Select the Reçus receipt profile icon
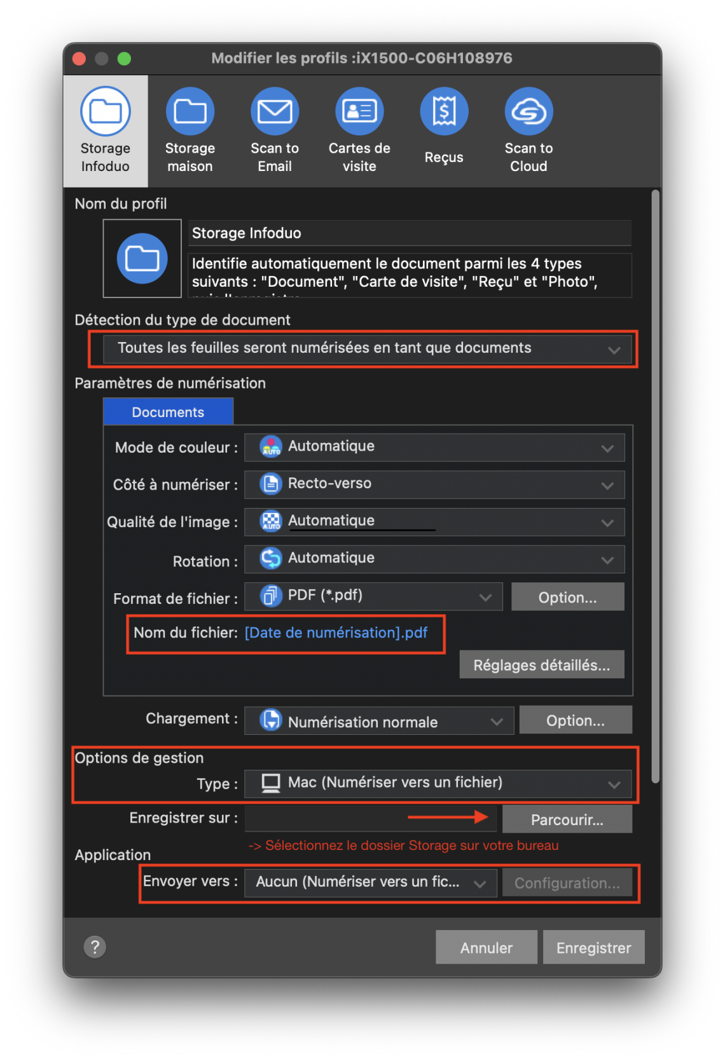The height and width of the screenshot is (1061, 725). 444,112
